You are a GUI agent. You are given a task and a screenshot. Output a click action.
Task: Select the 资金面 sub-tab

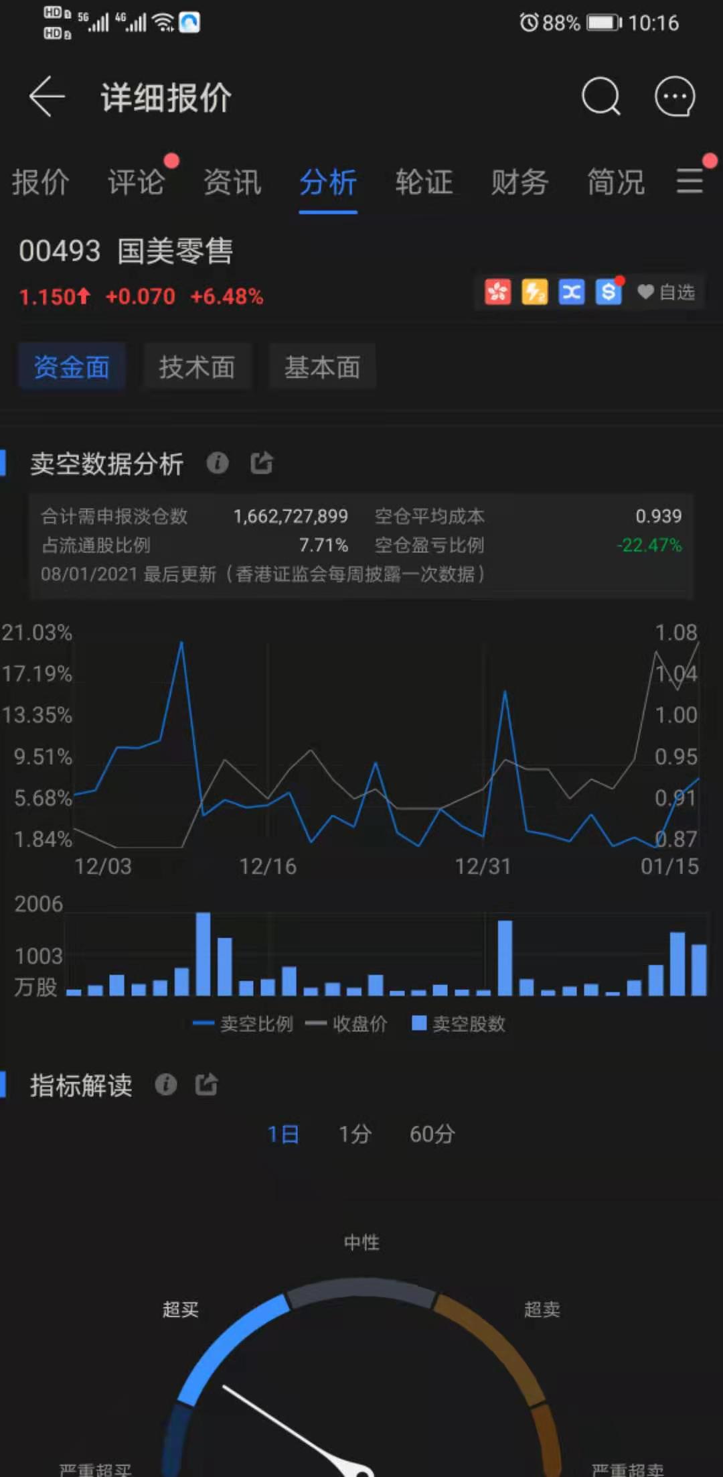[72, 367]
